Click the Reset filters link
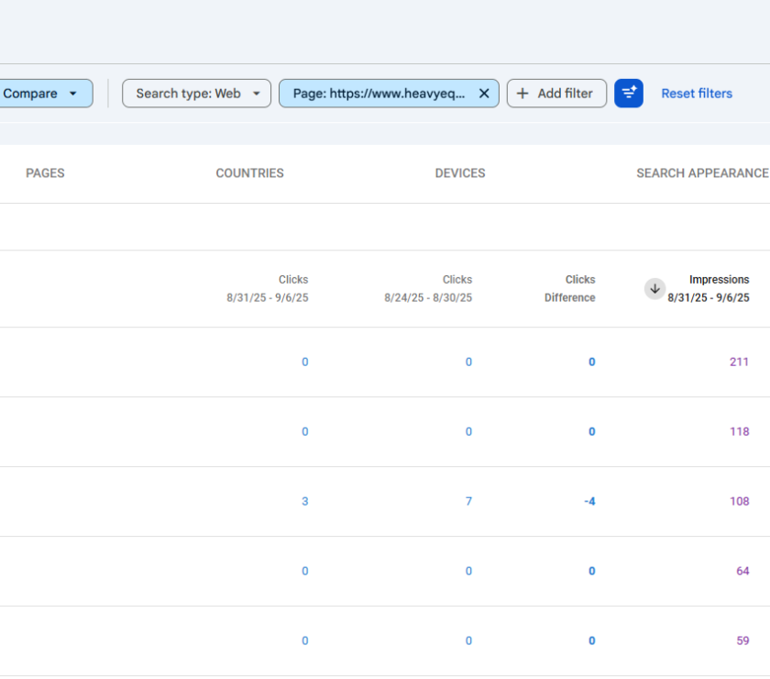 click(697, 94)
